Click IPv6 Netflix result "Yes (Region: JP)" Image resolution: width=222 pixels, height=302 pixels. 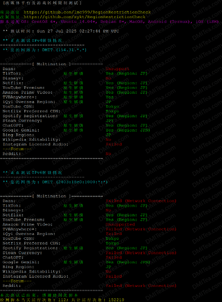pyautogui.click(x=126, y=215)
